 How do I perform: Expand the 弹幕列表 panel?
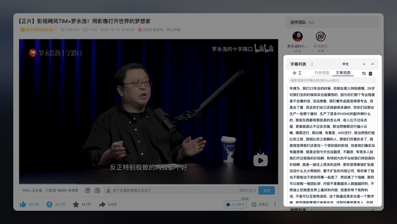(372, 210)
